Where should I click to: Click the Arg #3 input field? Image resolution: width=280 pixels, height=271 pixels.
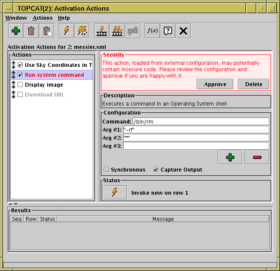(196, 146)
